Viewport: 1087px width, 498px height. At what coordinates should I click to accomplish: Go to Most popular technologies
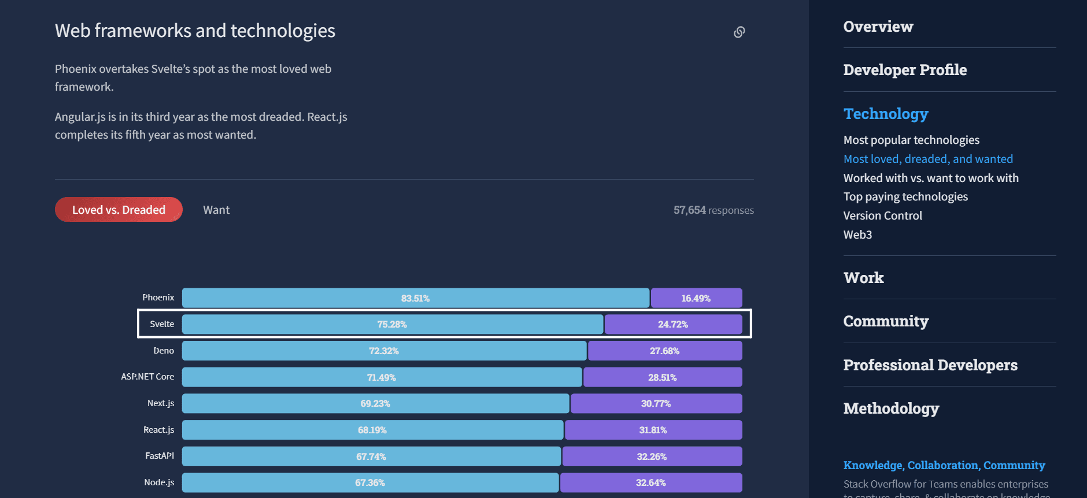911,140
